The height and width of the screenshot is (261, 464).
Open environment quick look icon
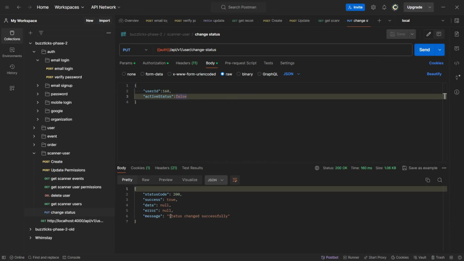tap(457, 21)
